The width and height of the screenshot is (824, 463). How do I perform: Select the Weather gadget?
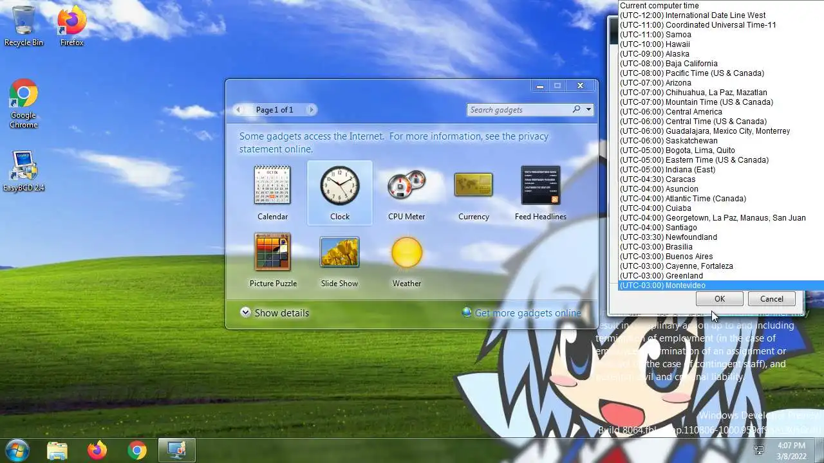tap(406, 260)
